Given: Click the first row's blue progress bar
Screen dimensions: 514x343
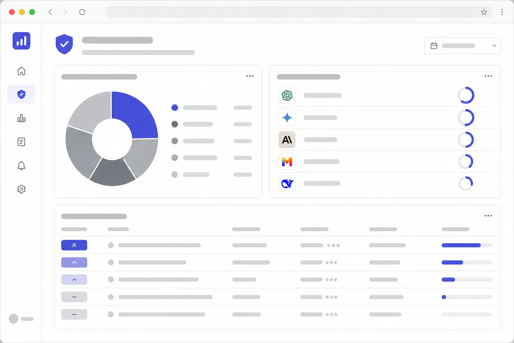Looking at the screenshot, I should coord(461,246).
